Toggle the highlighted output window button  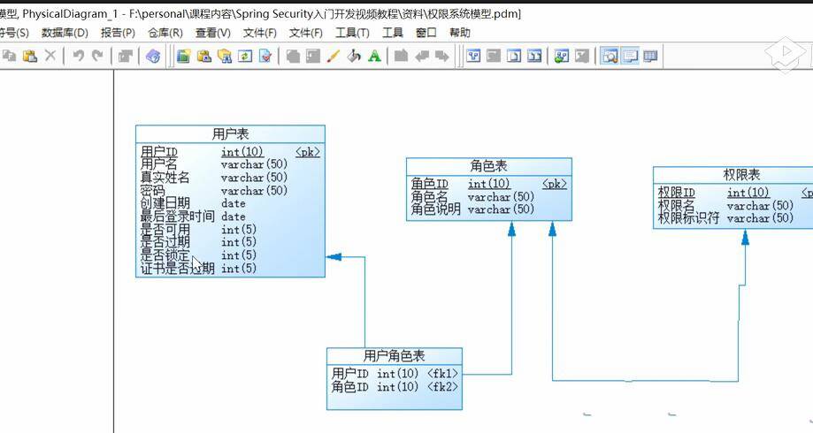coord(630,56)
